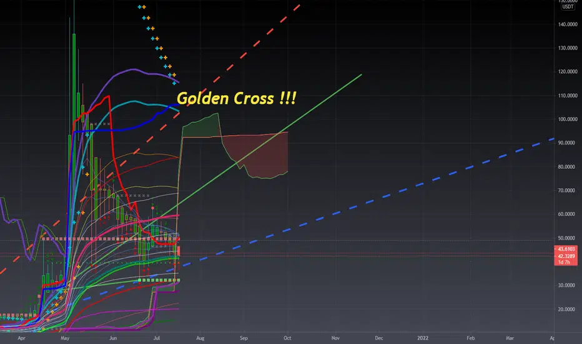Click the 42.3289 price label

pos(566,256)
